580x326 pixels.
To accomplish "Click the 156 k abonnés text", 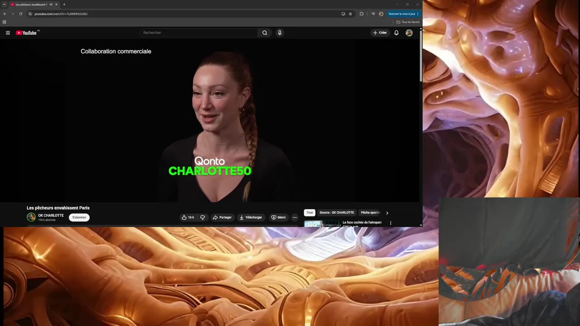I will coord(47,220).
